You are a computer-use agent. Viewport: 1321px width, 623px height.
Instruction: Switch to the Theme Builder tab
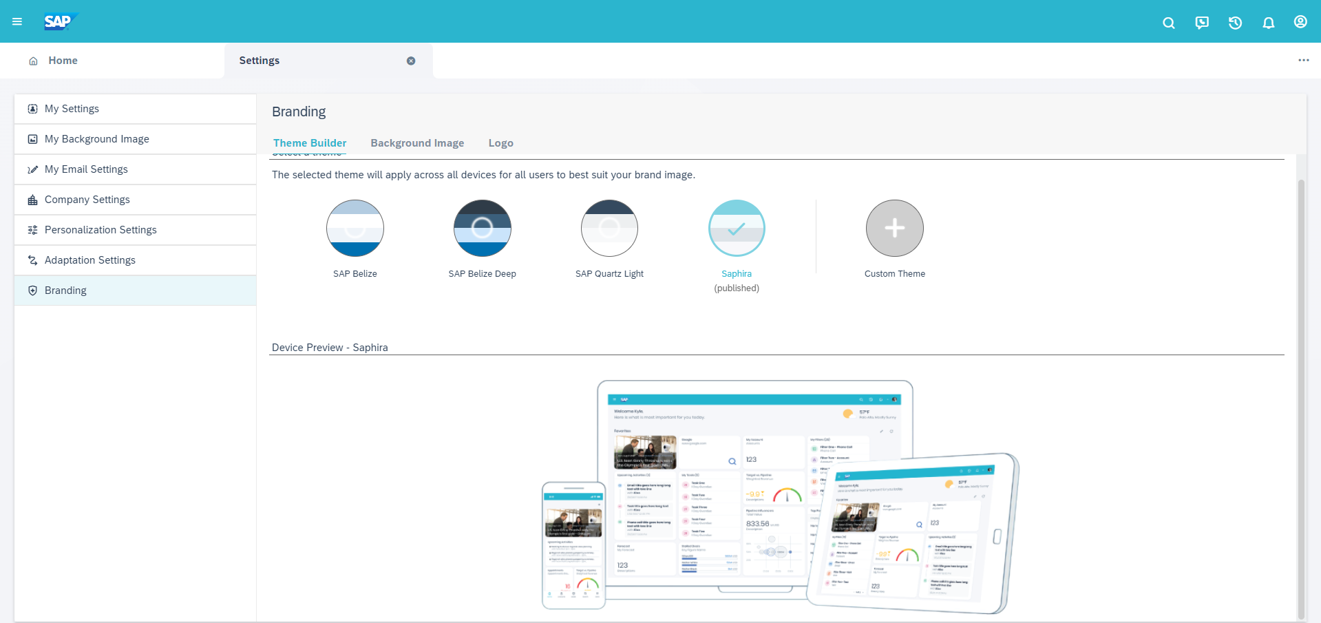pos(310,143)
